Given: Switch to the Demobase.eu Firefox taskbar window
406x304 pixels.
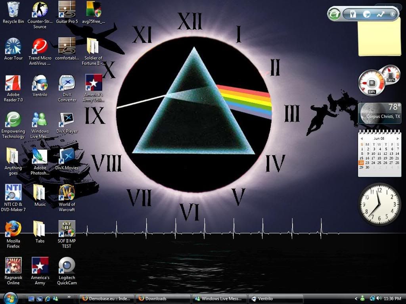Looking at the screenshot, I should point(107,299).
